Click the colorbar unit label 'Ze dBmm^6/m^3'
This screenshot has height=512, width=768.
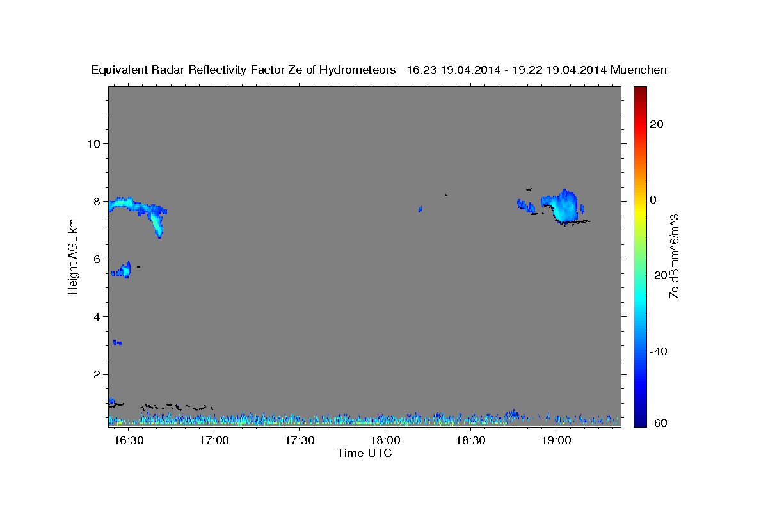click(674, 256)
